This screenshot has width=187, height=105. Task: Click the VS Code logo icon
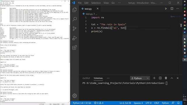[73, 3]
